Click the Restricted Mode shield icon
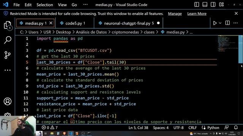Screen dimensions: 243x136 (6, 14)
